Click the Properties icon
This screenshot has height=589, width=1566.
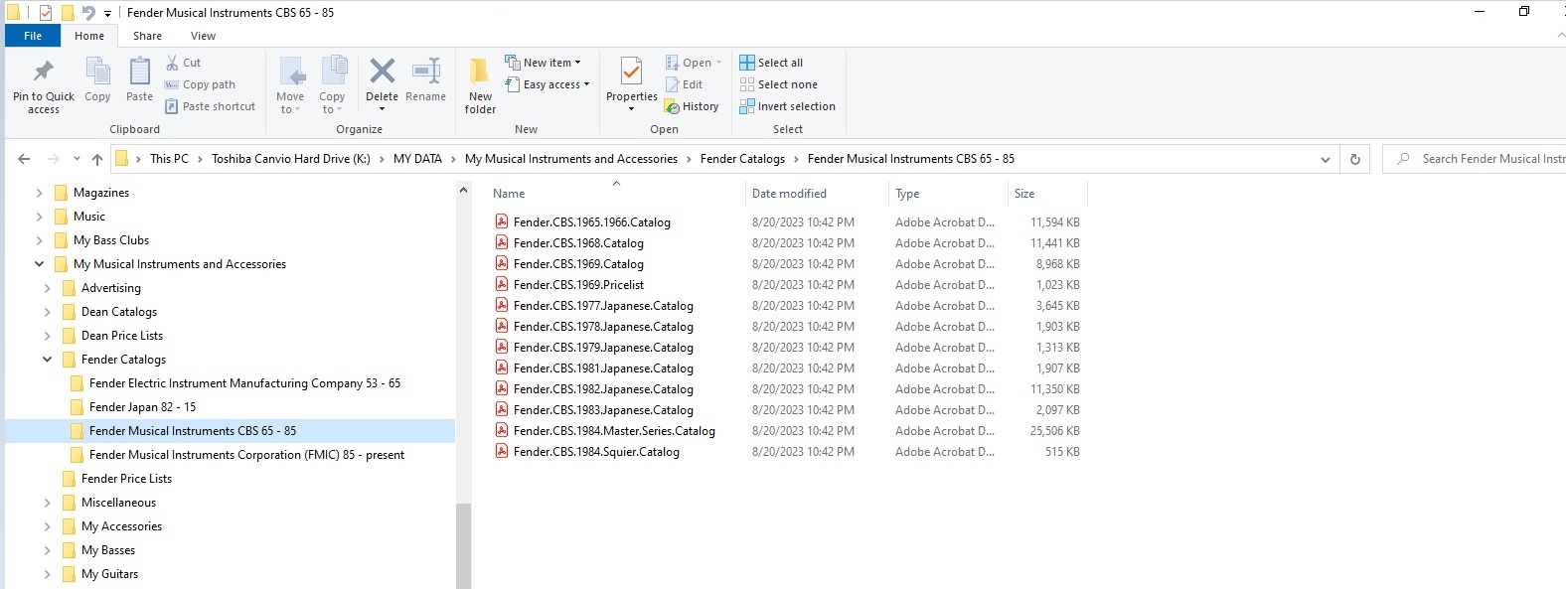[x=631, y=72]
